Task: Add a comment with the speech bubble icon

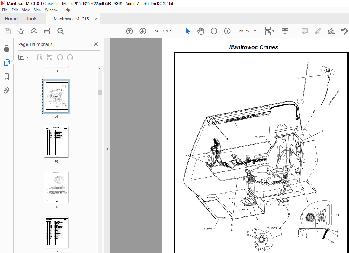Action: coord(304,31)
